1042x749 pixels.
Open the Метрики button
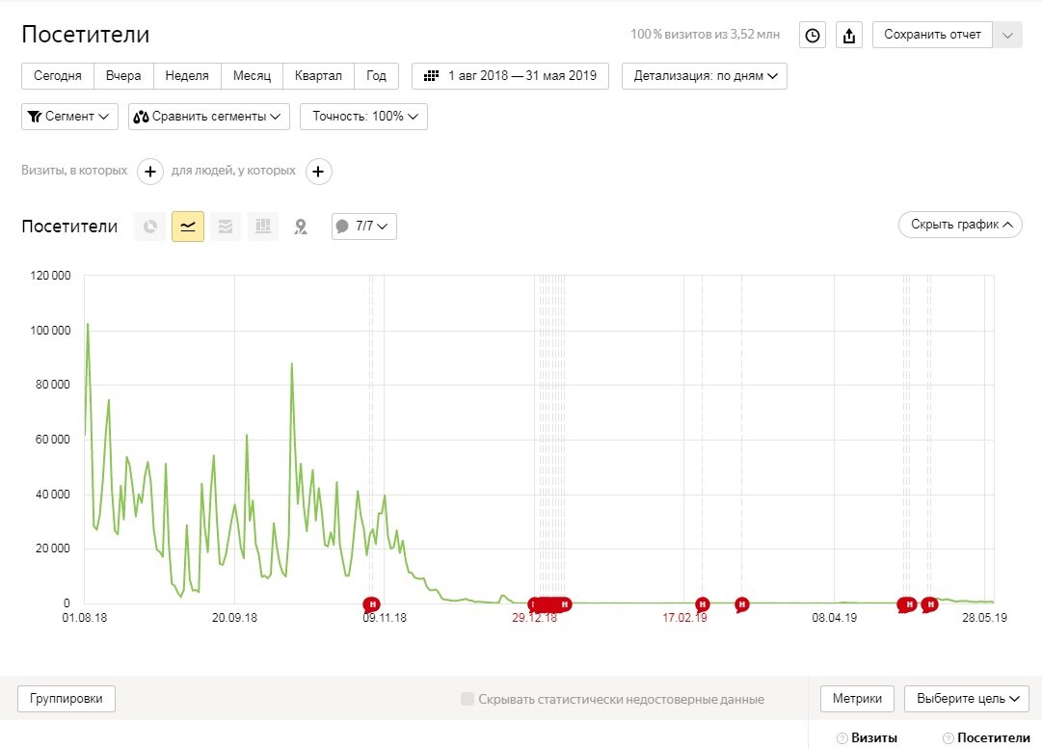pyautogui.click(x=857, y=699)
